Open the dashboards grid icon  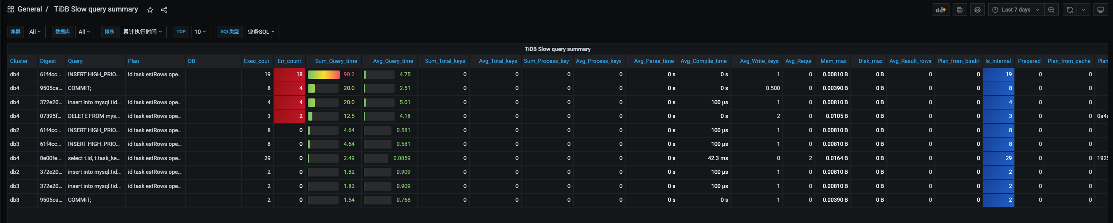(11, 9)
